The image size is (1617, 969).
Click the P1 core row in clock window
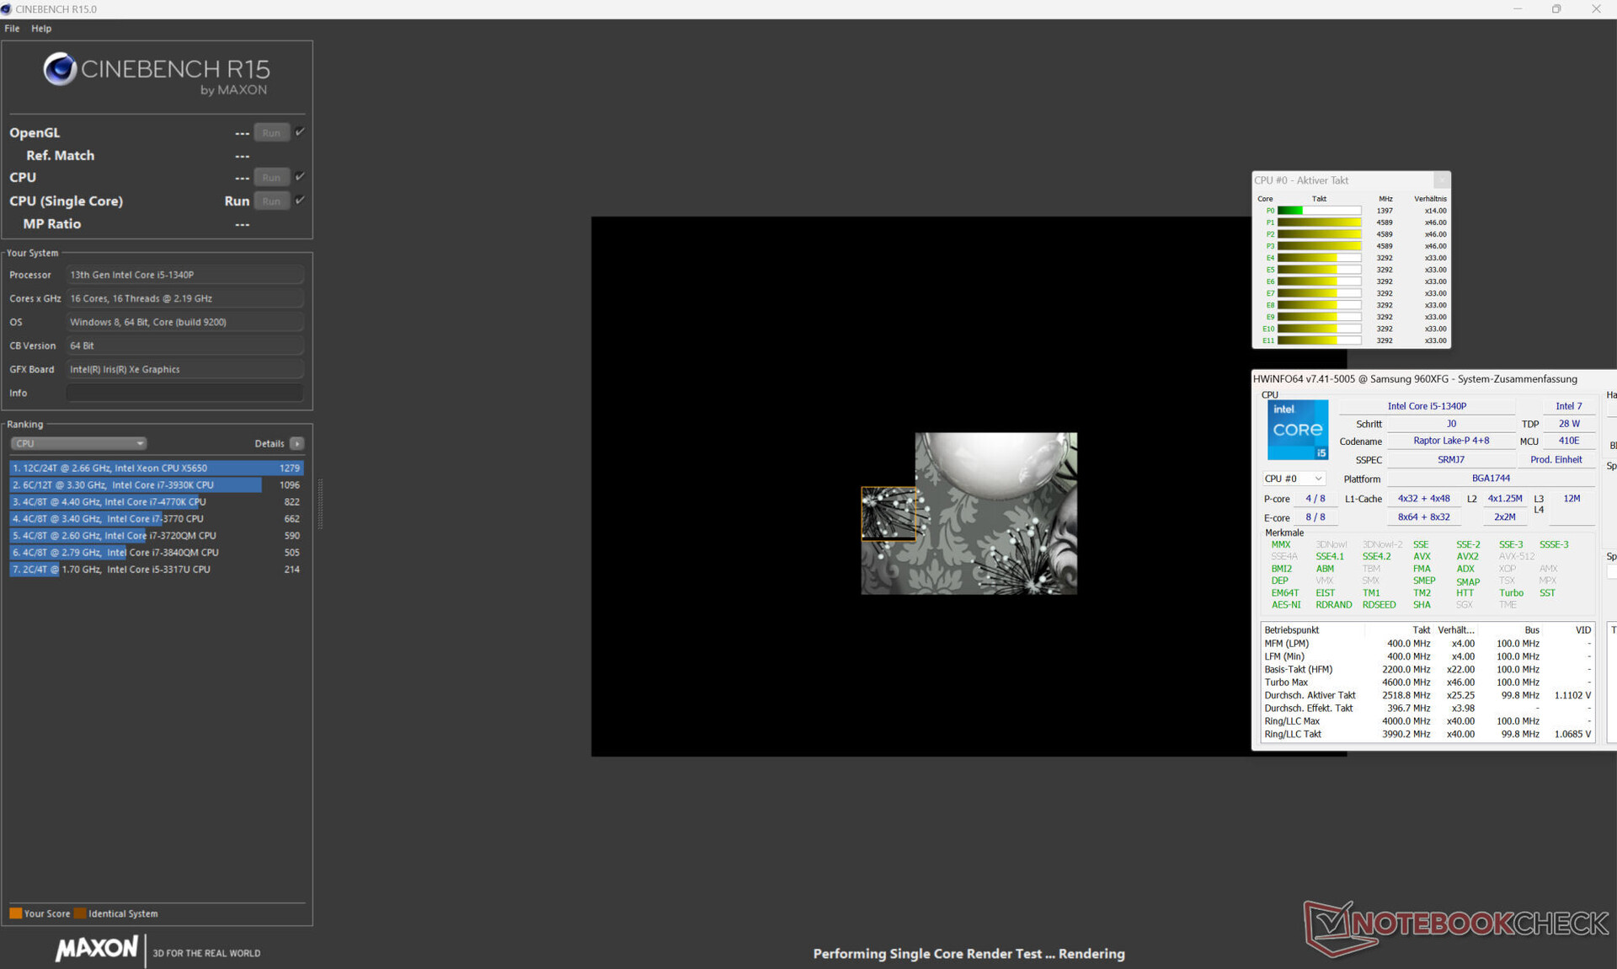[1352, 222]
